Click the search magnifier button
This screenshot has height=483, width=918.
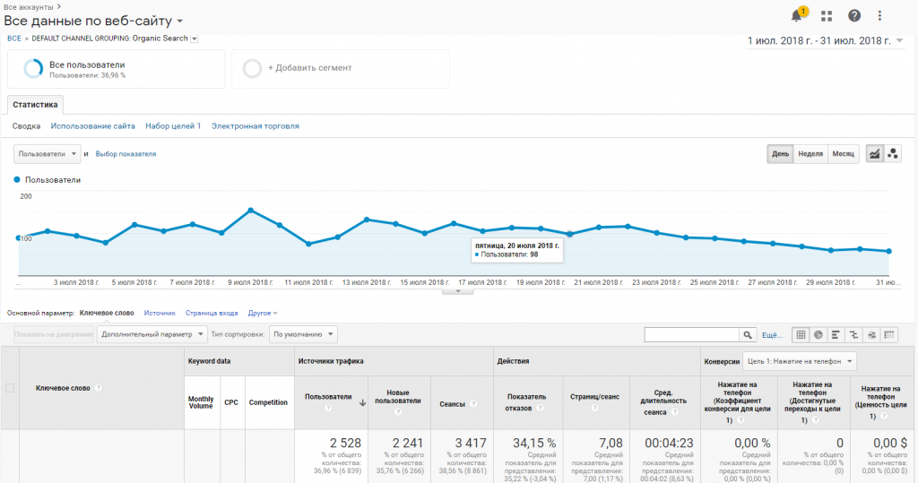click(x=747, y=335)
